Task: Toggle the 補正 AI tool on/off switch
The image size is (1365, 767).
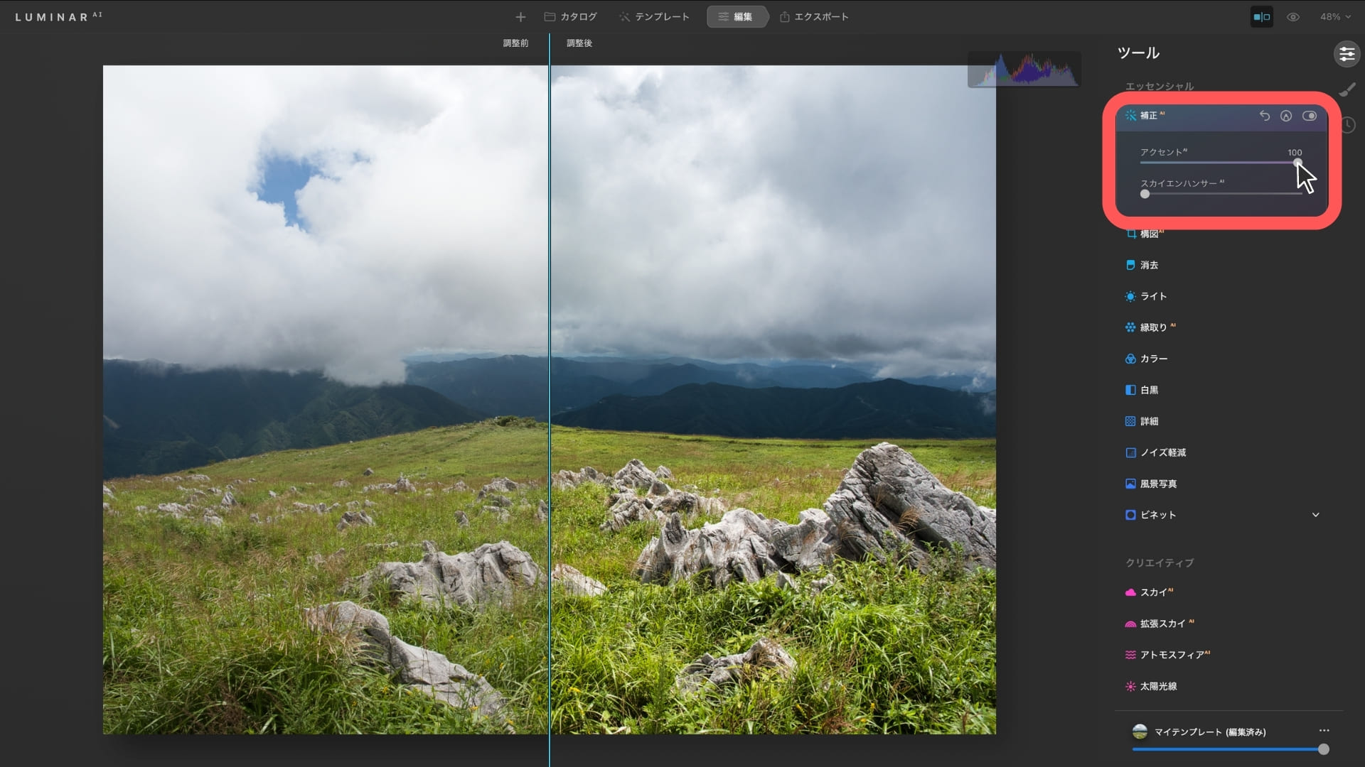Action: click(x=1310, y=116)
